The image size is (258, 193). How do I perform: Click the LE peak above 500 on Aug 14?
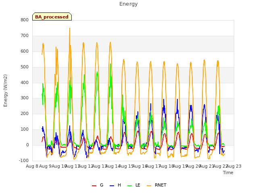coord(110,64)
